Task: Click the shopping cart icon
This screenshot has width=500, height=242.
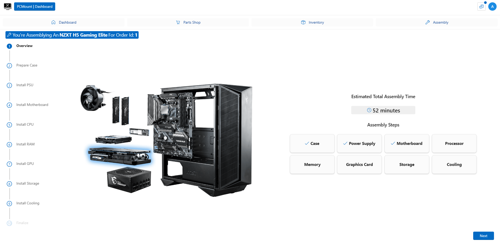Action: click(178, 22)
